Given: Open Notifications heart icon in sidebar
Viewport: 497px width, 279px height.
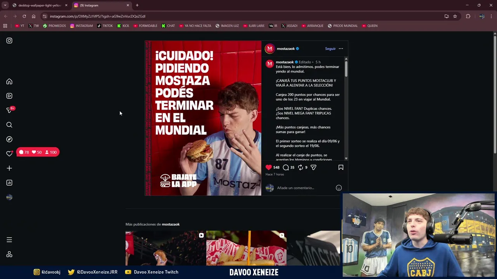Looking at the screenshot, I should 9,153.
